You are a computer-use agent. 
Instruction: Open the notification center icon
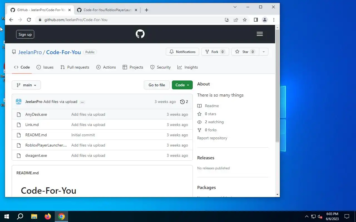tap(347, 216)
